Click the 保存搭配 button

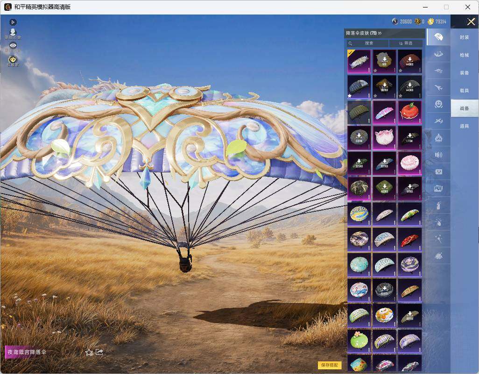pos(330,365)
